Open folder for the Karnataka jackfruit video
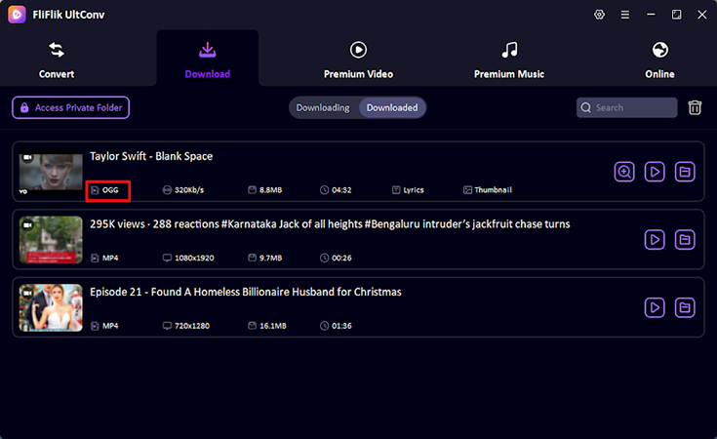 tap(685, 240)
